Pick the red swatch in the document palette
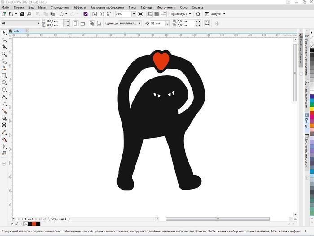This screenshot has height=236, width=314. [34, 223]
